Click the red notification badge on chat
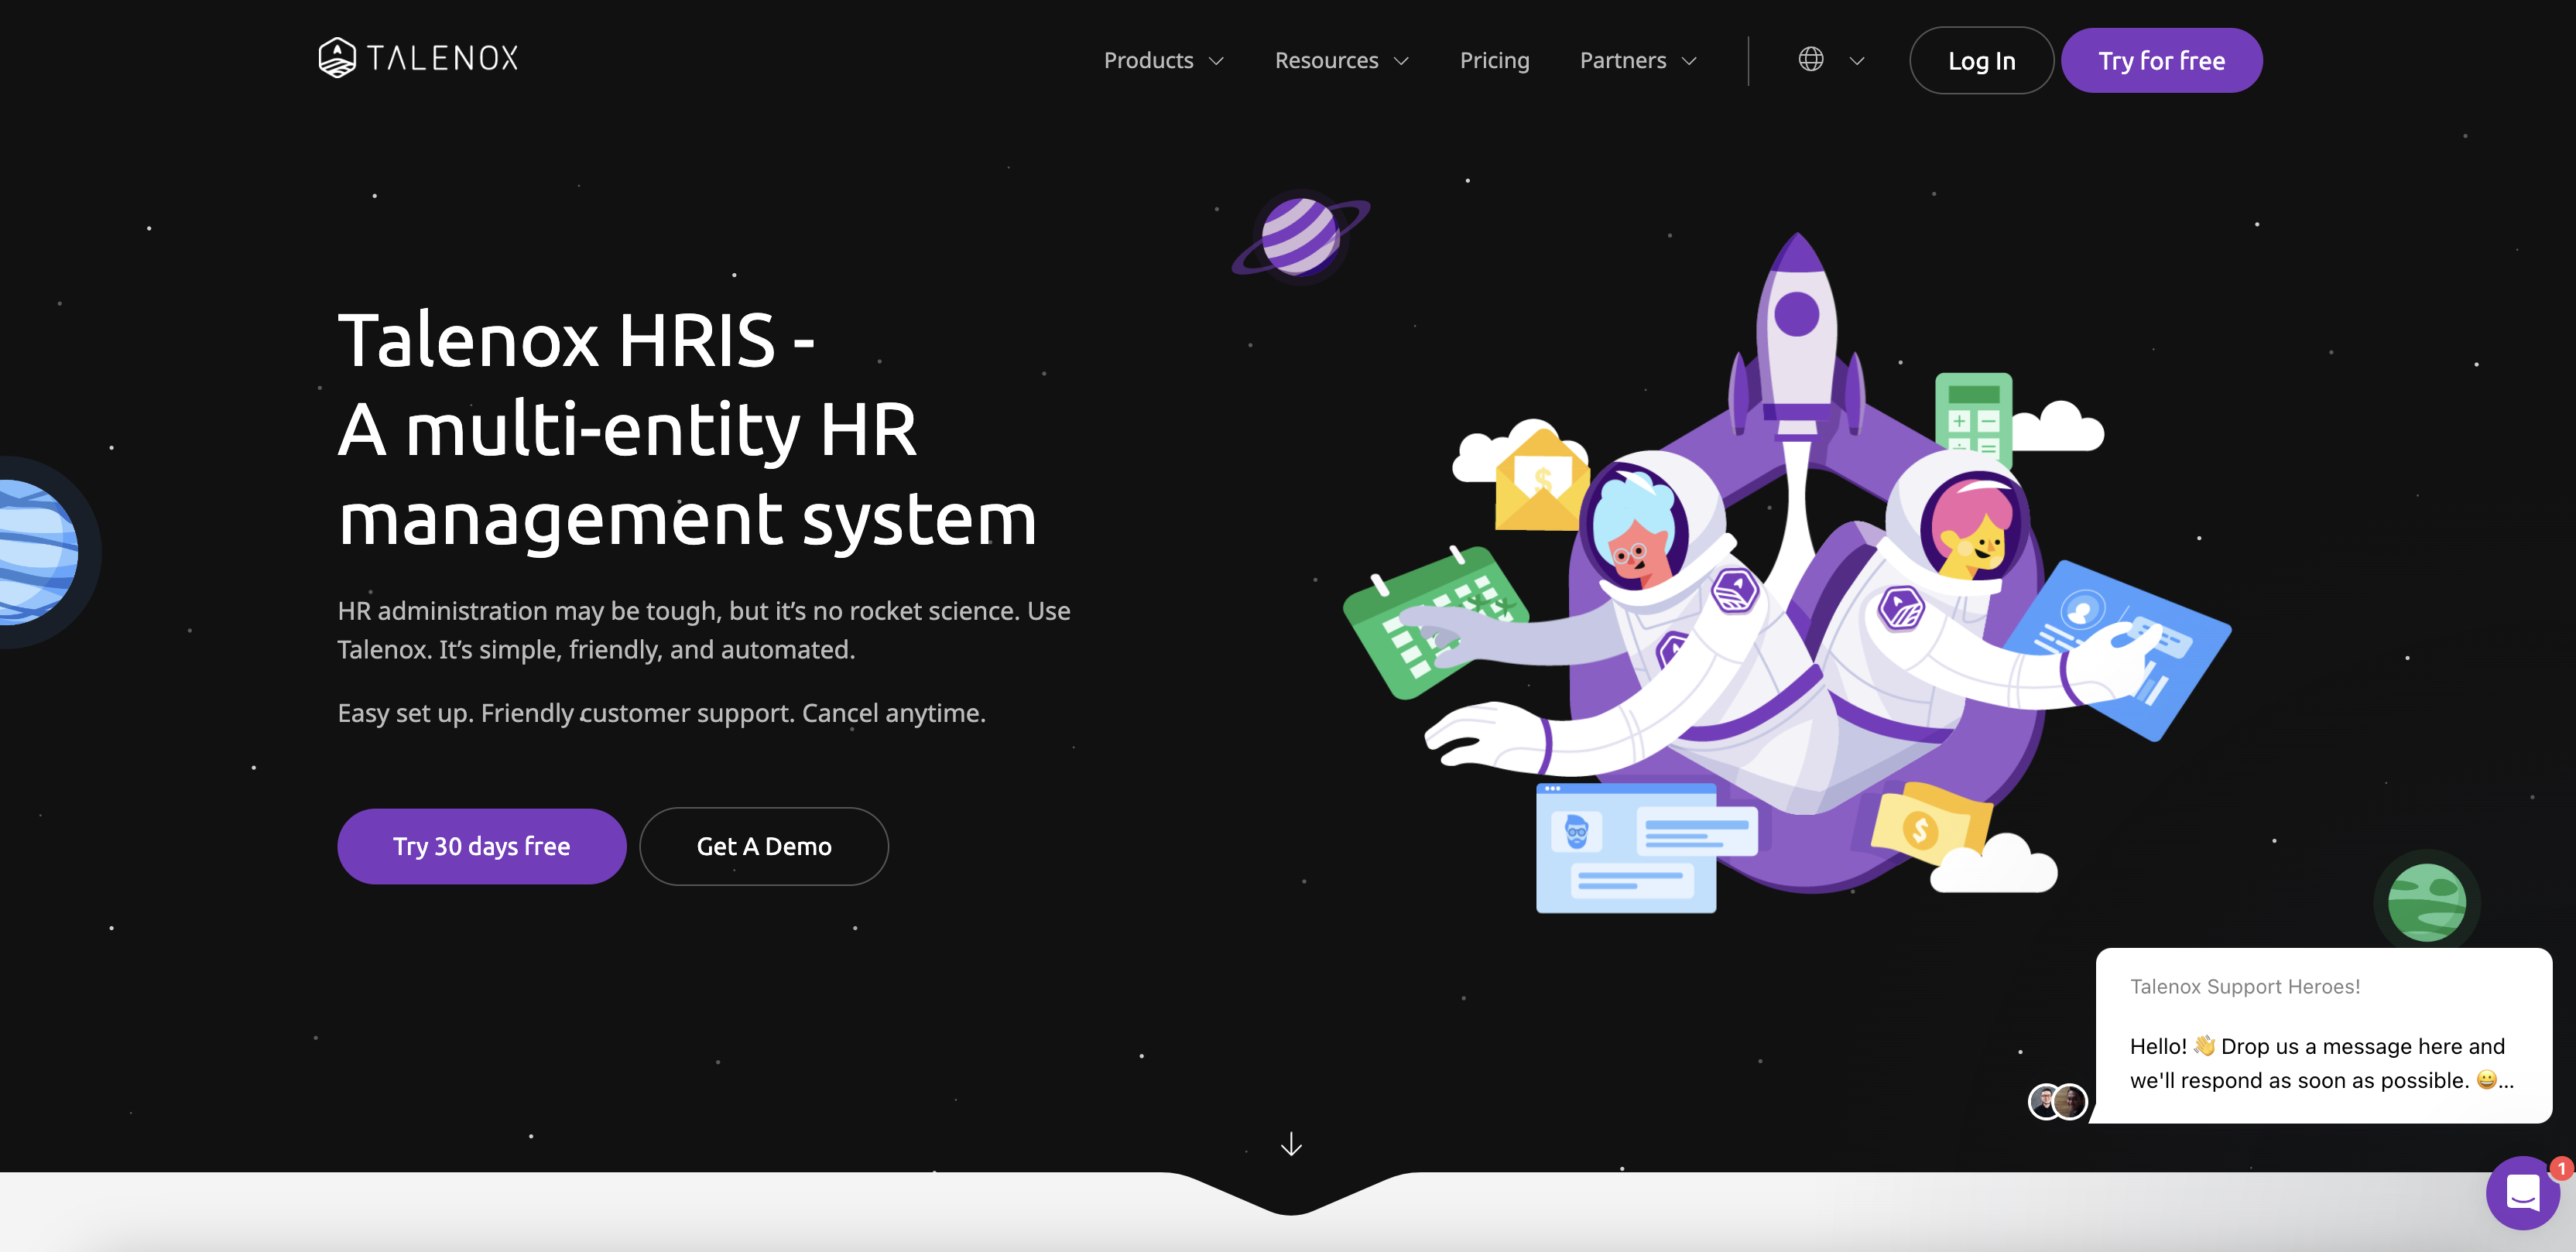Screen dimensions: 2576x1252 2561,1168
